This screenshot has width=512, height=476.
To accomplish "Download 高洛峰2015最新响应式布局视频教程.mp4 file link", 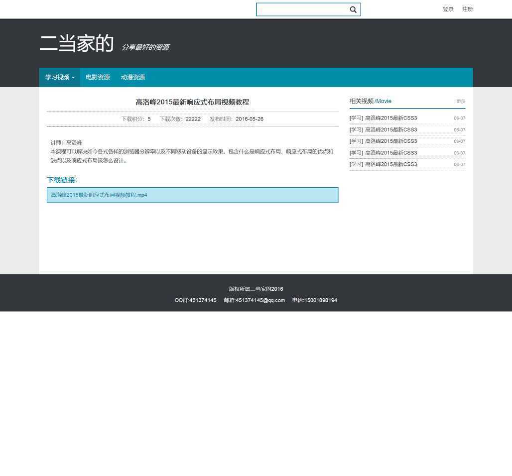I will [99, 195].
